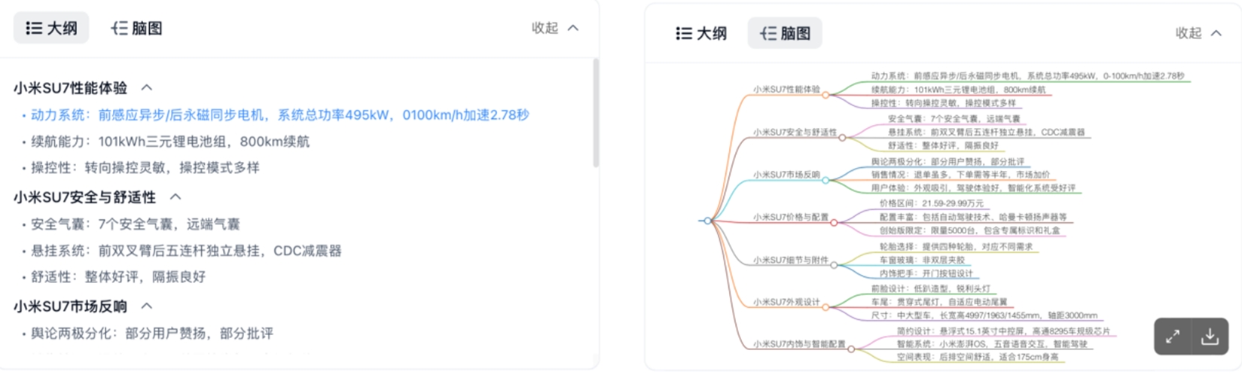Toggle mind map root node circle

coord(707,221)
